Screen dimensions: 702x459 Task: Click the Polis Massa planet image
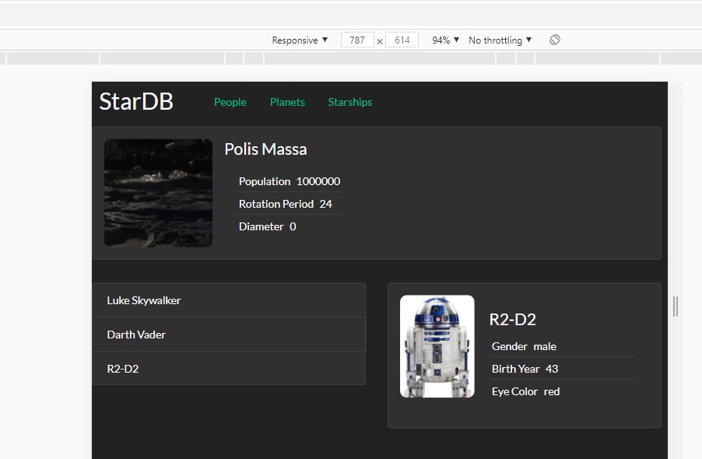(x=158, y=193)
